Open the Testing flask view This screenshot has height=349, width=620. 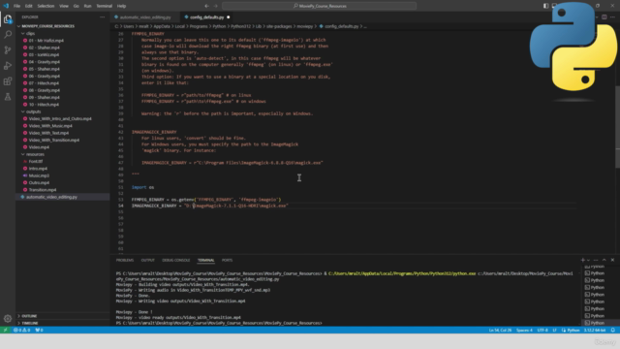click(8, 97)
